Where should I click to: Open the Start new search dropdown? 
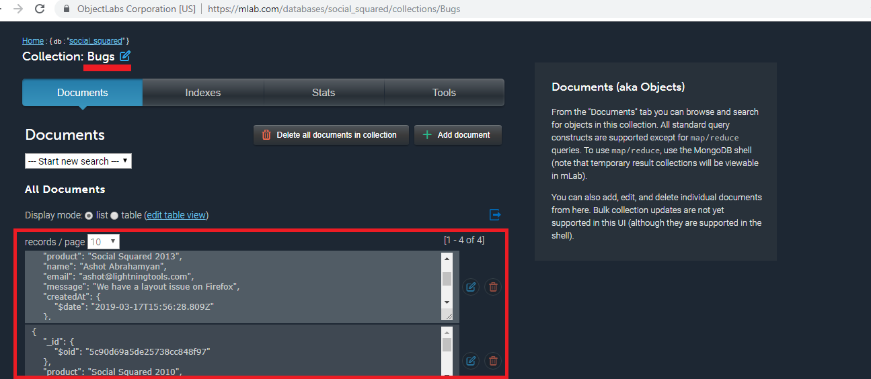coord(78,161)
